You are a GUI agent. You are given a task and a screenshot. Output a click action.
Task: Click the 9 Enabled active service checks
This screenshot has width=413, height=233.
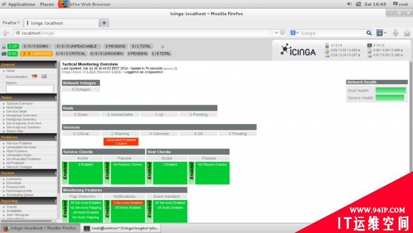pos(86,164)
